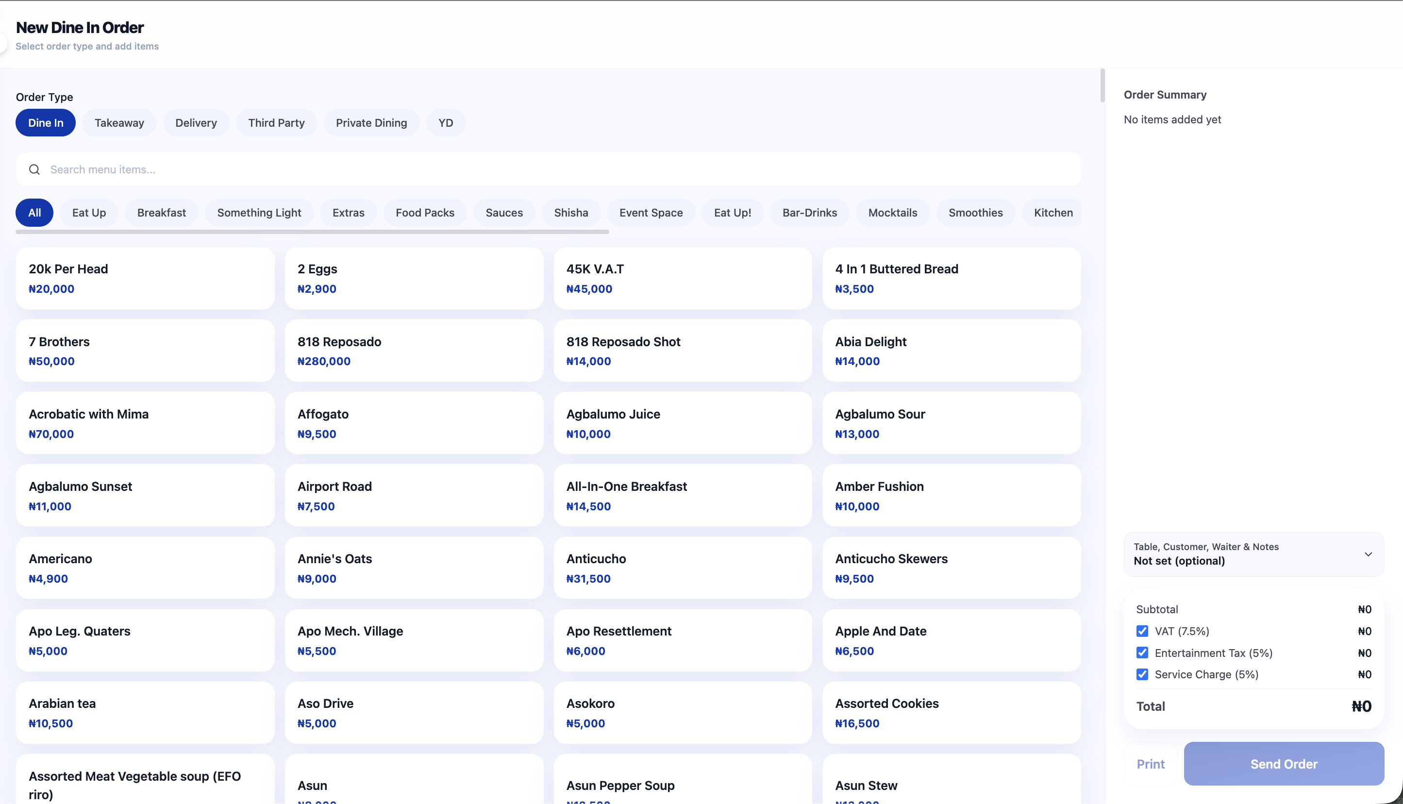Toggle the VAT (7.5%) checkbox
The image size is (1403, 804).
(1142, 631)
